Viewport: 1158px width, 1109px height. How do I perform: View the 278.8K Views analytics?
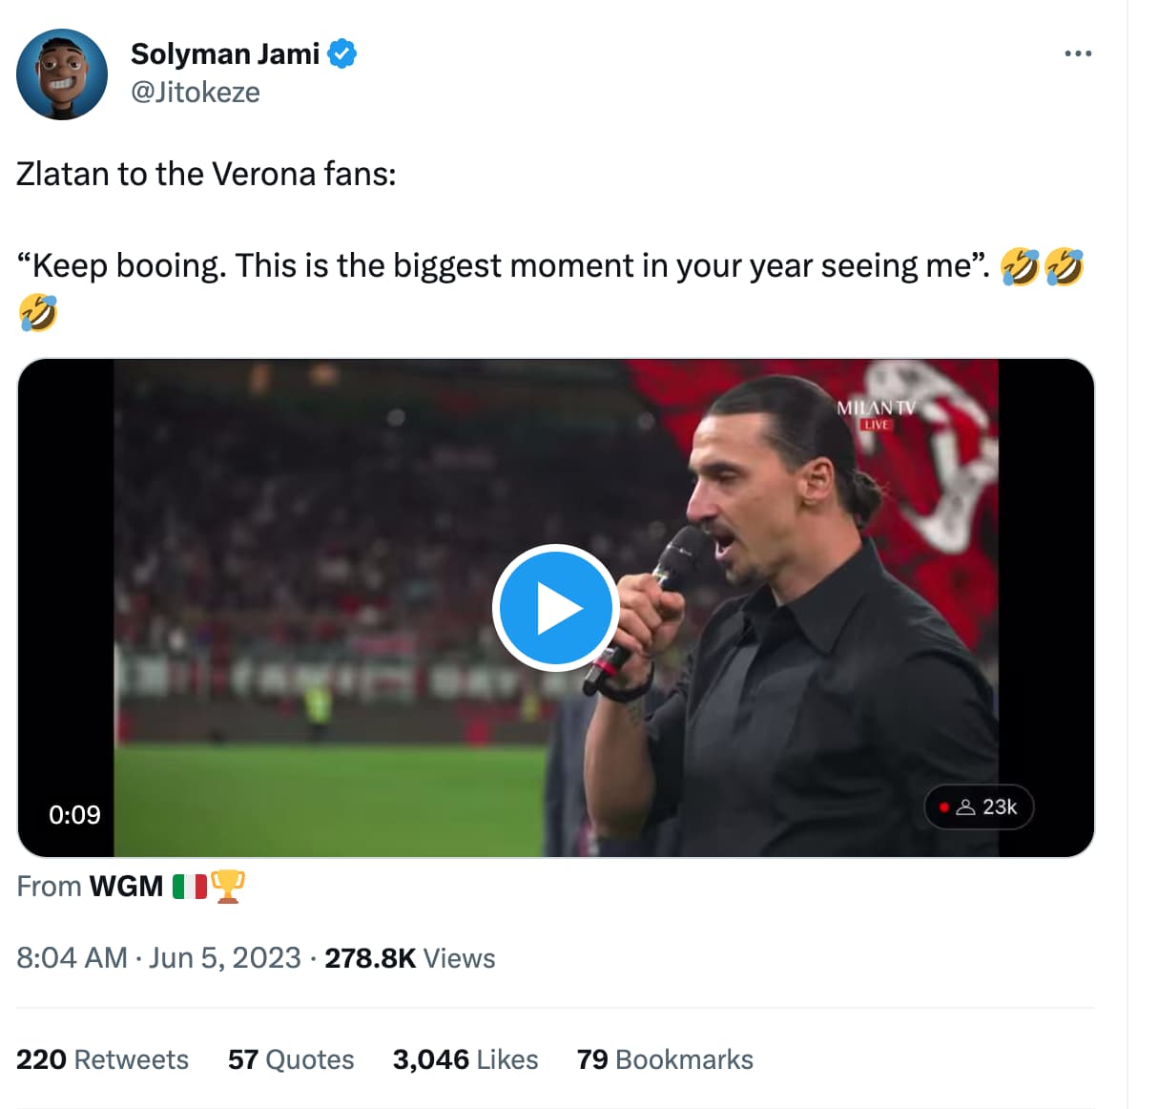pyautogui.click(x=409, y=958)
